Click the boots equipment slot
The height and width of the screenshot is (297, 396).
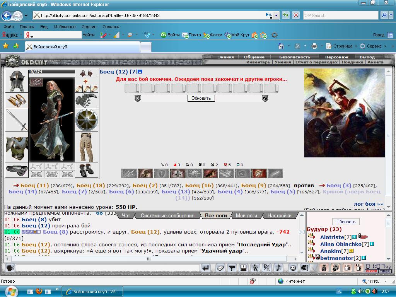pos(86,170)
